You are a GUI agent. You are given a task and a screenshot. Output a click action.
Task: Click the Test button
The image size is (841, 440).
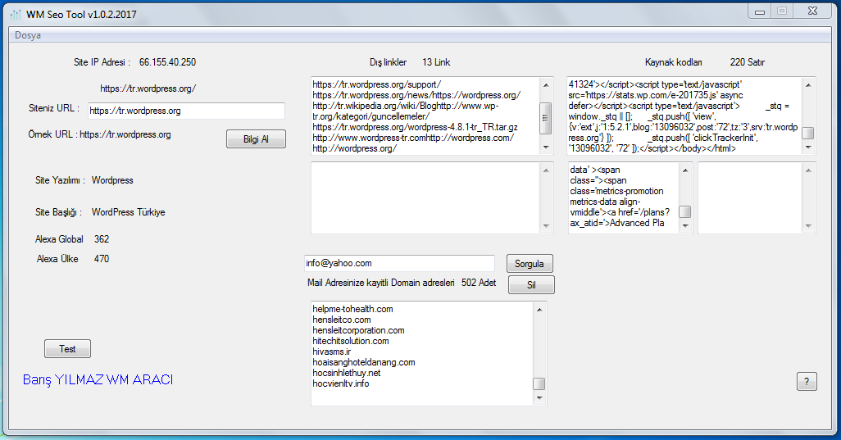(x=67, y=349)
